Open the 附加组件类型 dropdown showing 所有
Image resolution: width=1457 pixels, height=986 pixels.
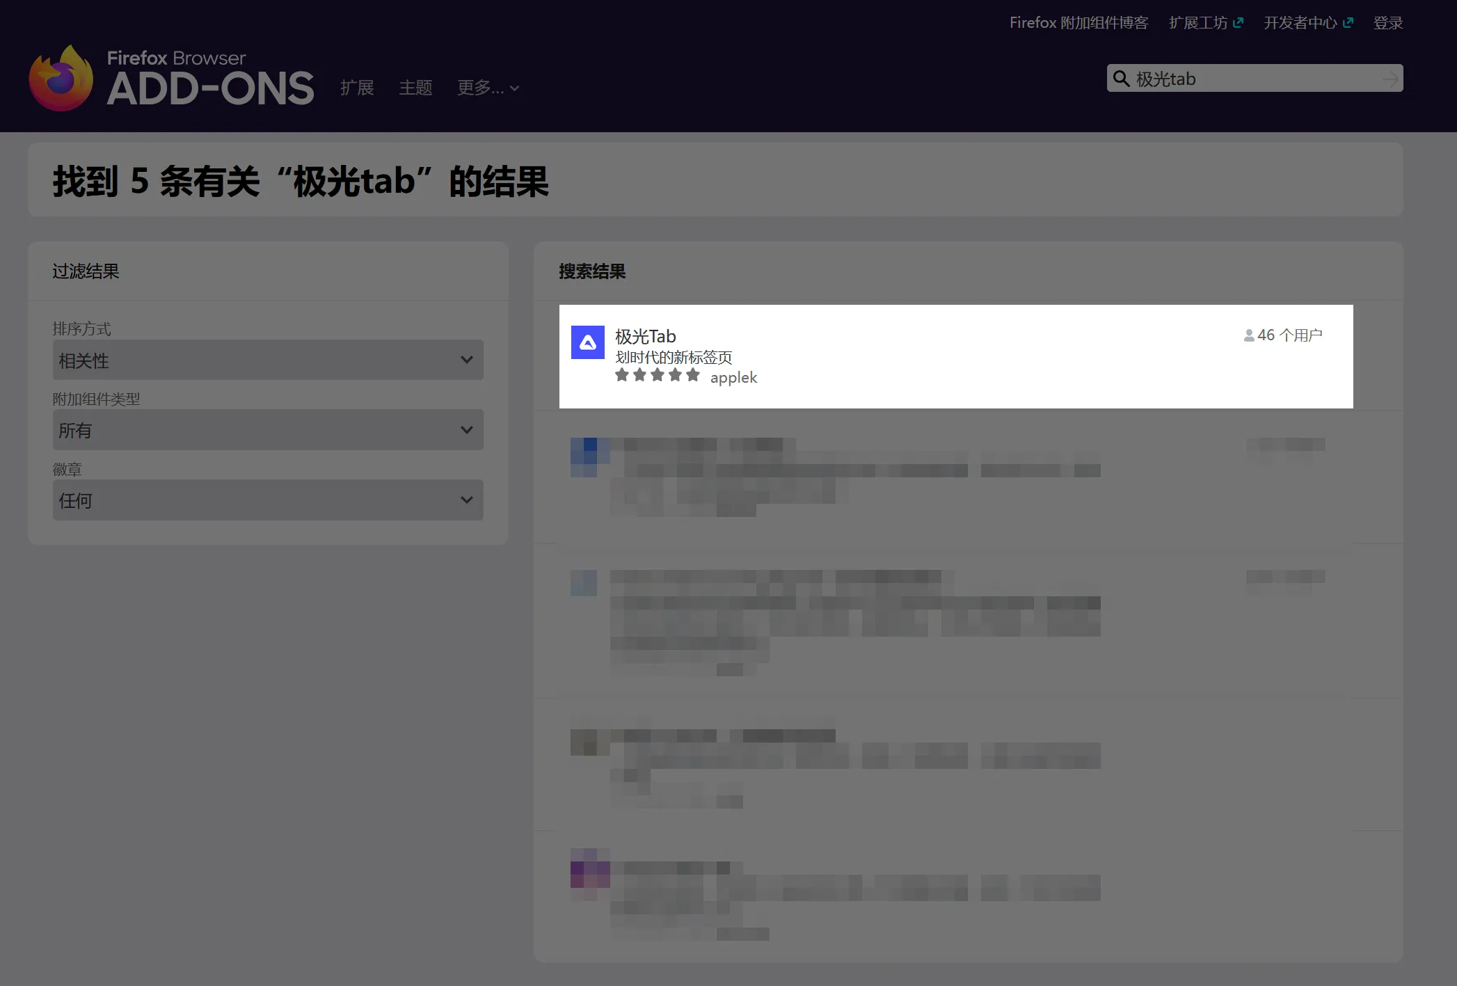(x=268, y=429)
